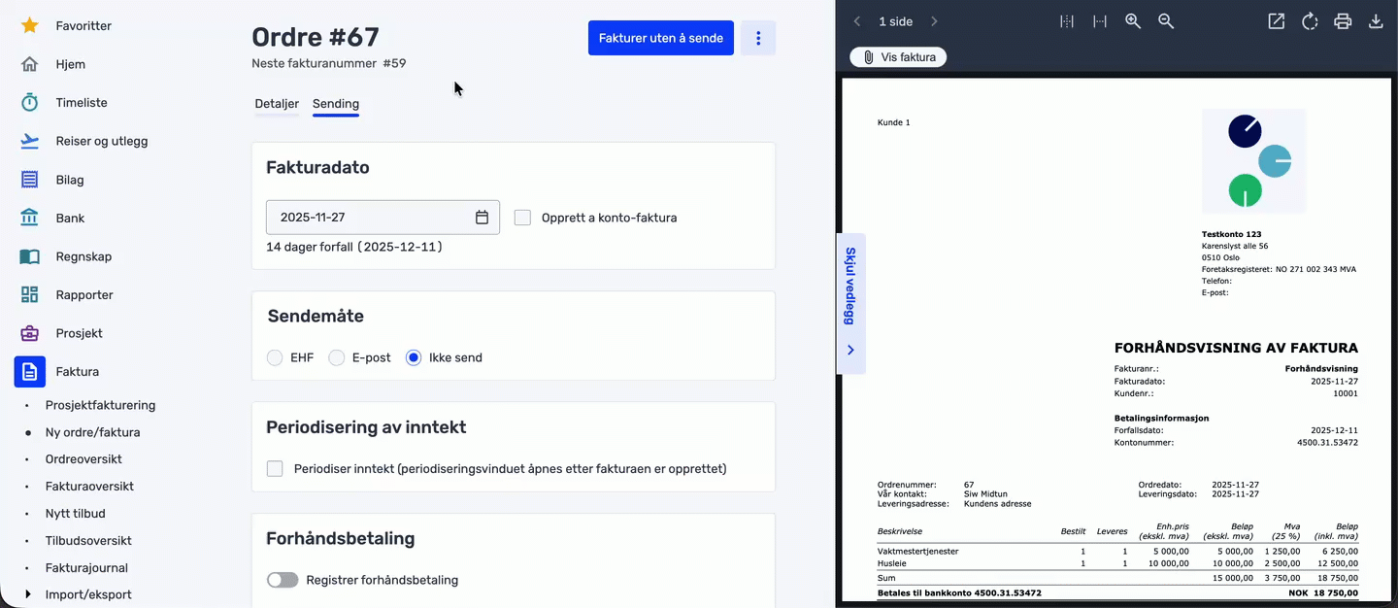The image size is (1398, 608).
Task: Click the download icon in PDF viewer
Action: pyautogui.click(x=1375, y=21)
